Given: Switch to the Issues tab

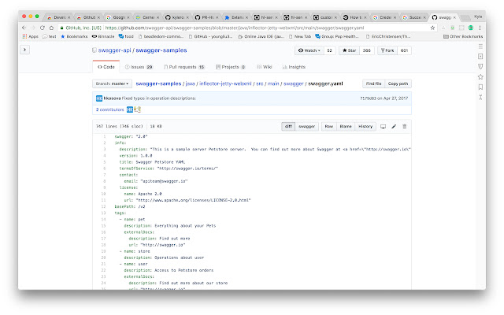Looking at the screenshot, I should point(139,67).
